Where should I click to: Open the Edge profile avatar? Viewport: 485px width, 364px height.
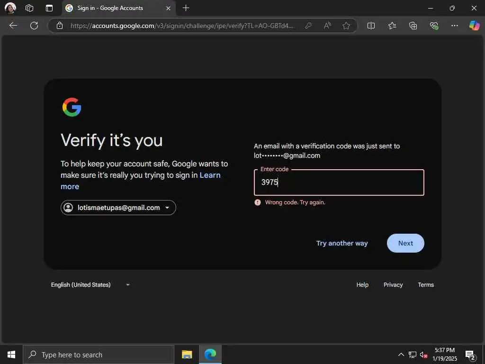coord(10,8)
